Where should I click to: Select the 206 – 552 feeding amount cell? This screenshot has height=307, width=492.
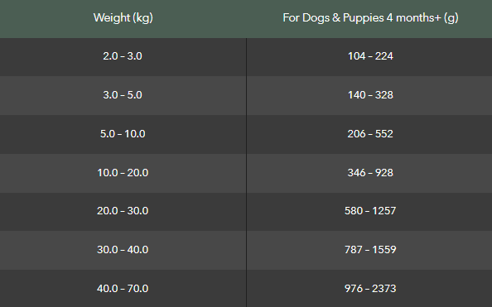(x=369, y=134)
